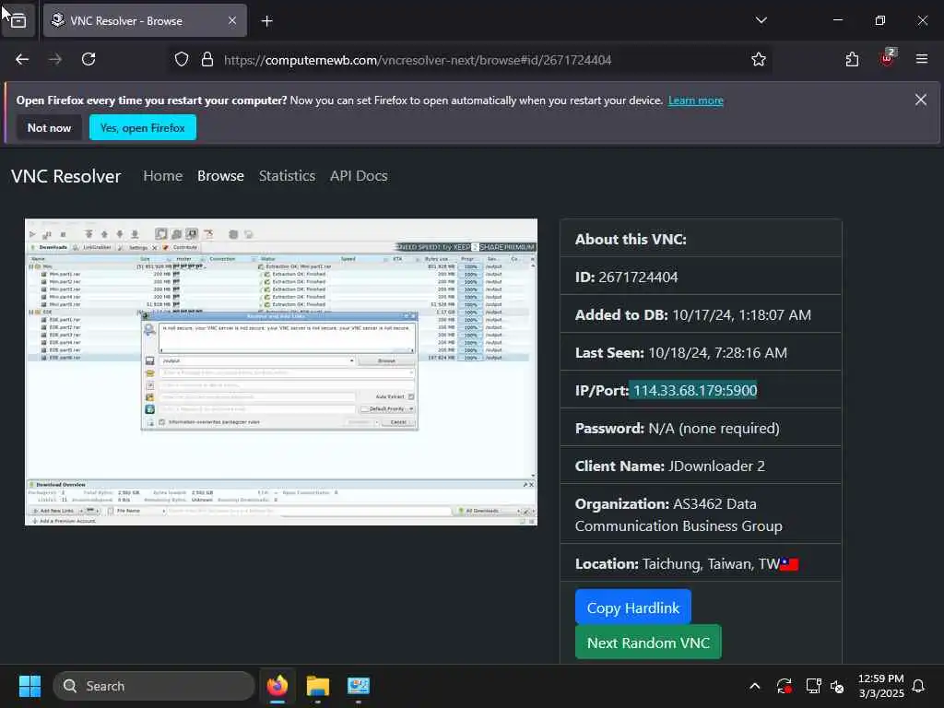Open the API Docs nav item

tap(359, 176)
